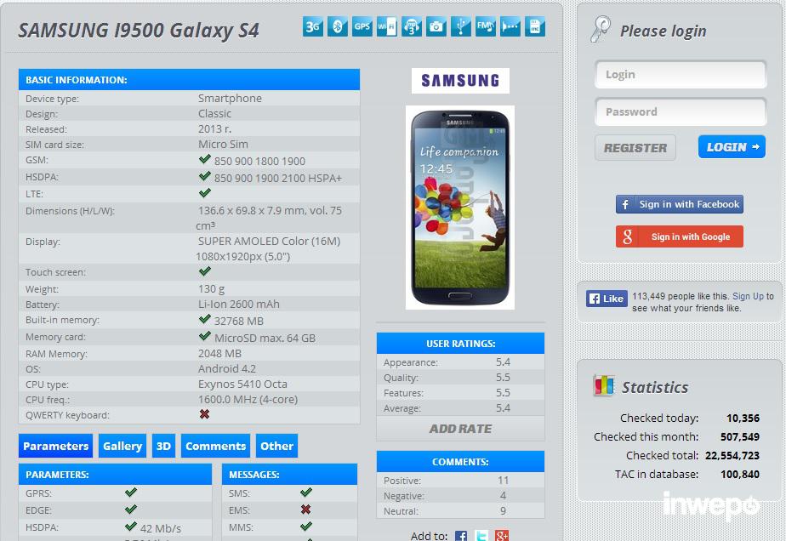Image resolution: width=786 pixels, height=541 pixels.
Task: Click the MP3 headphones feature icon
Action: [x=412, y=26]
